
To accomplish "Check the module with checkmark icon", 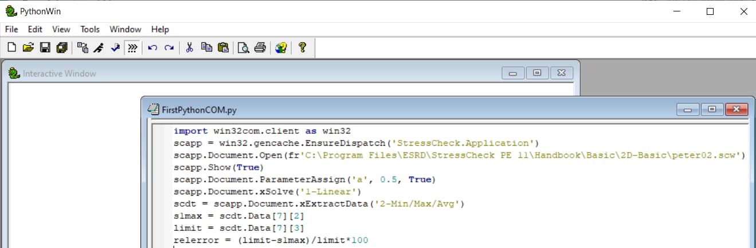I will pos(115,48).
